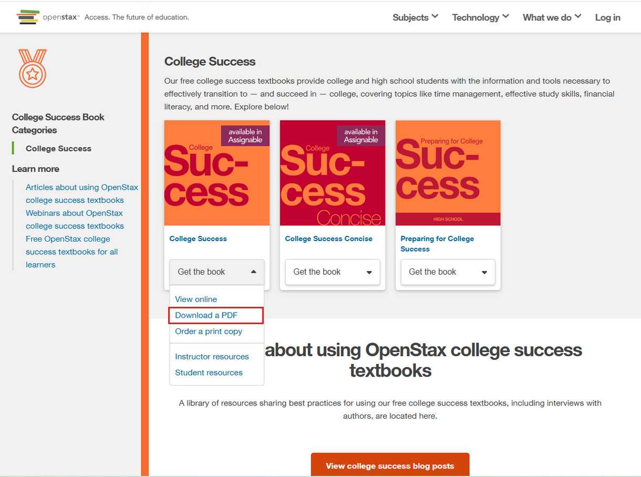Choose Student resources option

click(x=209, y=372)
